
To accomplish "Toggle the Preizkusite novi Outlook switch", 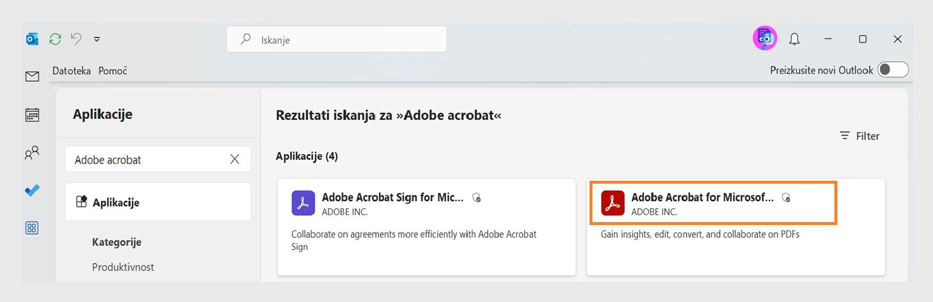I will coord(893,70).
